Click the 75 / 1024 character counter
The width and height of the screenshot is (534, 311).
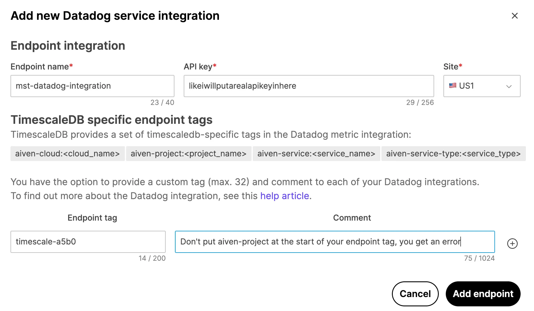pyautogui.click(x=479, y=258)
